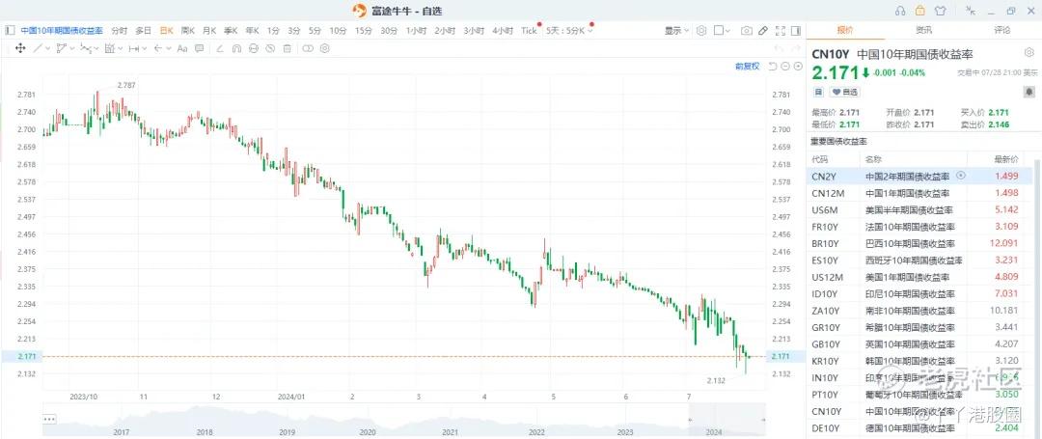Zoom in chart with plus circle
This screenshot has height=439, width=1042.
(798, 67)
